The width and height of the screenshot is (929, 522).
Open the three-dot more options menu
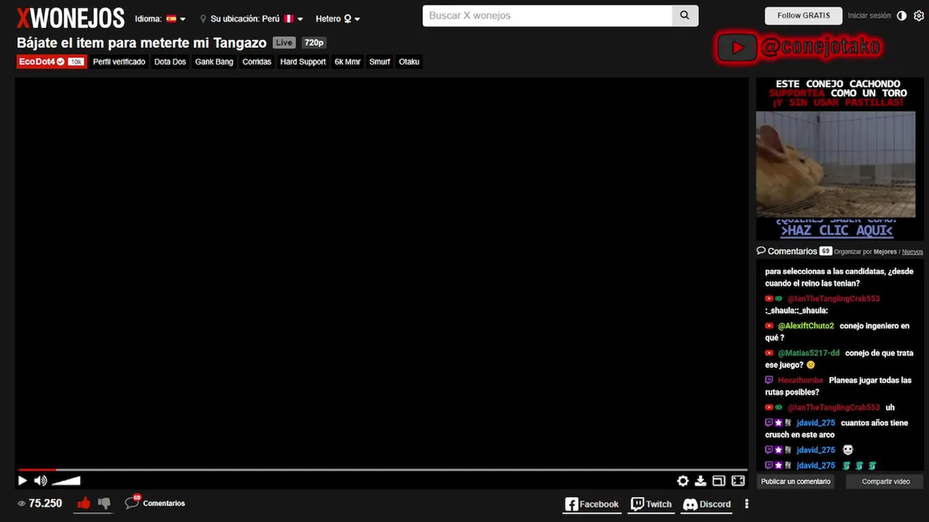coord(746,504)
